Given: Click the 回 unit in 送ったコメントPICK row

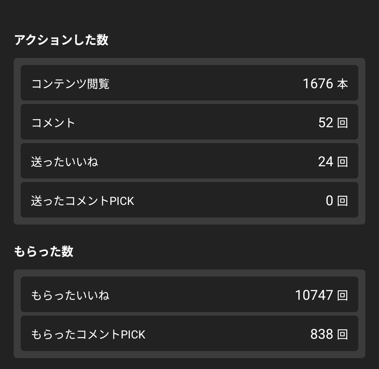Looking at the screenshot, I should click(343, 201).
